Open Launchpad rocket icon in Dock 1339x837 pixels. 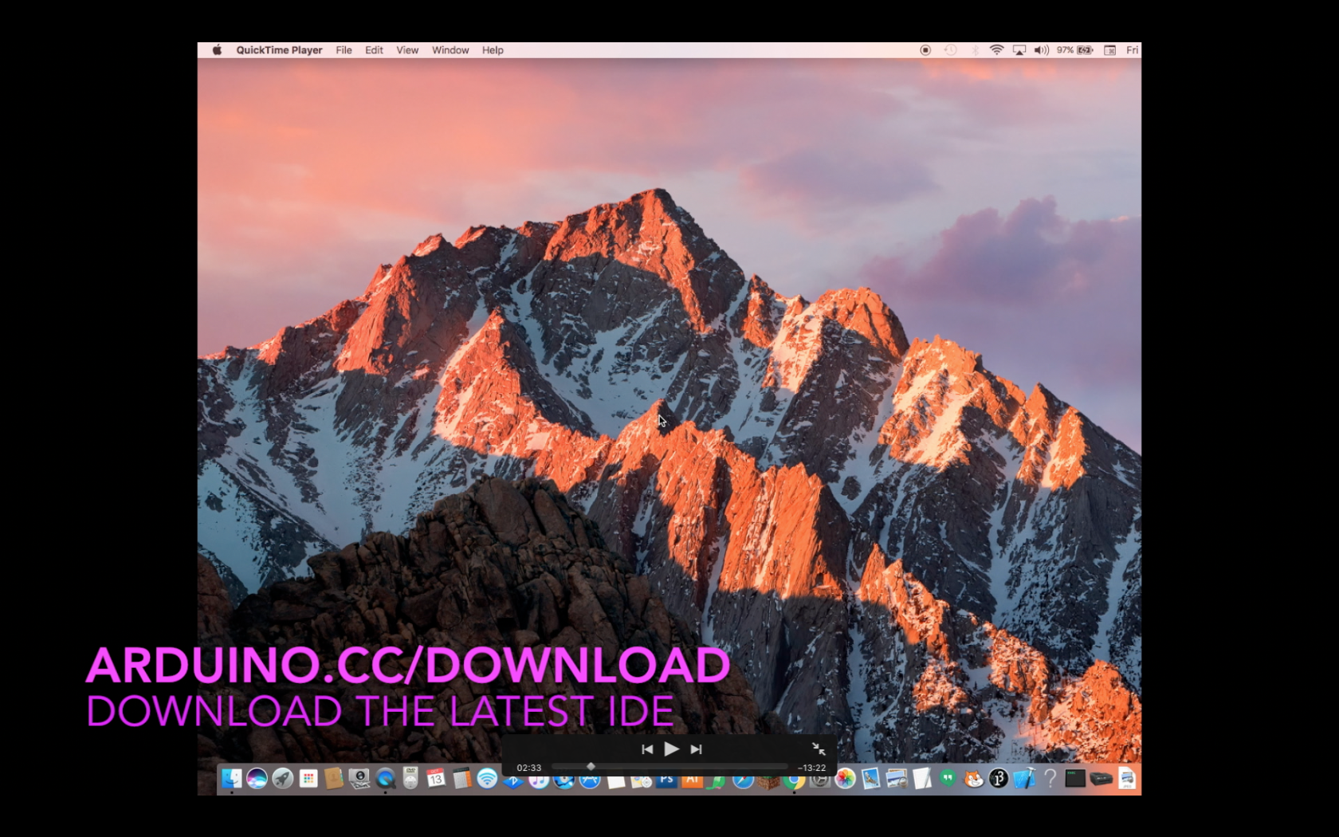(283, 779)
